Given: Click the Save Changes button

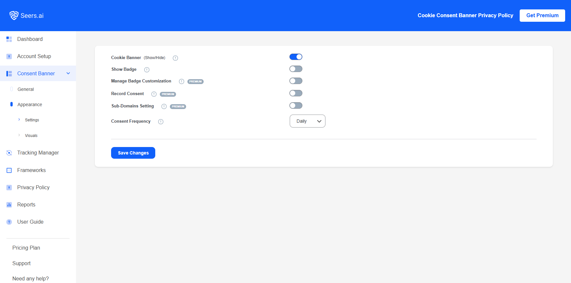Looking at the screenshot, I should [133, 153].
